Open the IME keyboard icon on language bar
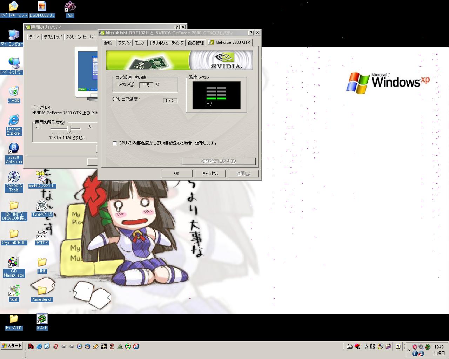This screenshot has height=359, width=449. pos(350,346)
